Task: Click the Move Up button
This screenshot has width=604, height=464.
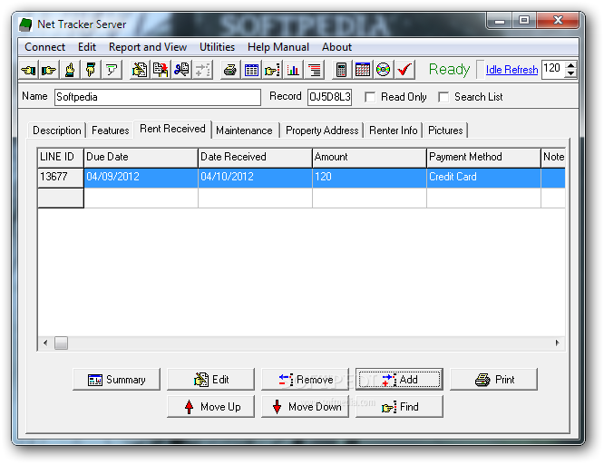Action: coord(210,407)
